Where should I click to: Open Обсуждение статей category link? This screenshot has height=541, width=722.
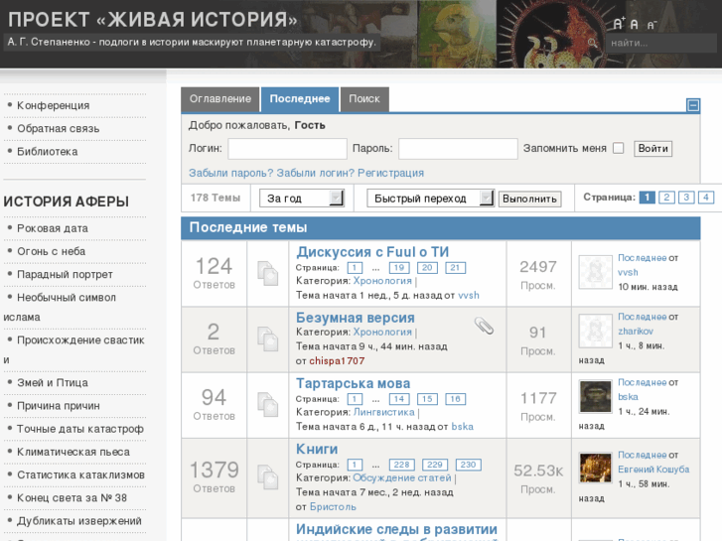point(402,477)
